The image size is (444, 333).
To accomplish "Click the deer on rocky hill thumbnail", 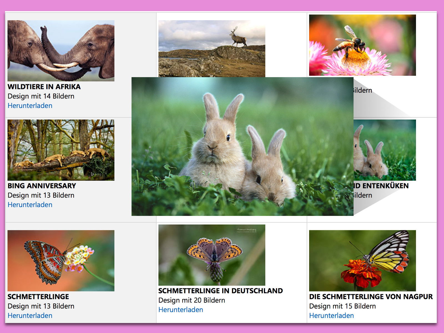I will (212, 49).
